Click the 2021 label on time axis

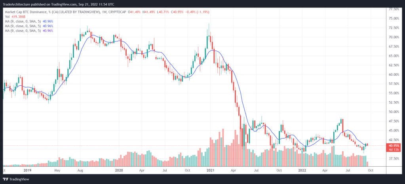[210, 171]
